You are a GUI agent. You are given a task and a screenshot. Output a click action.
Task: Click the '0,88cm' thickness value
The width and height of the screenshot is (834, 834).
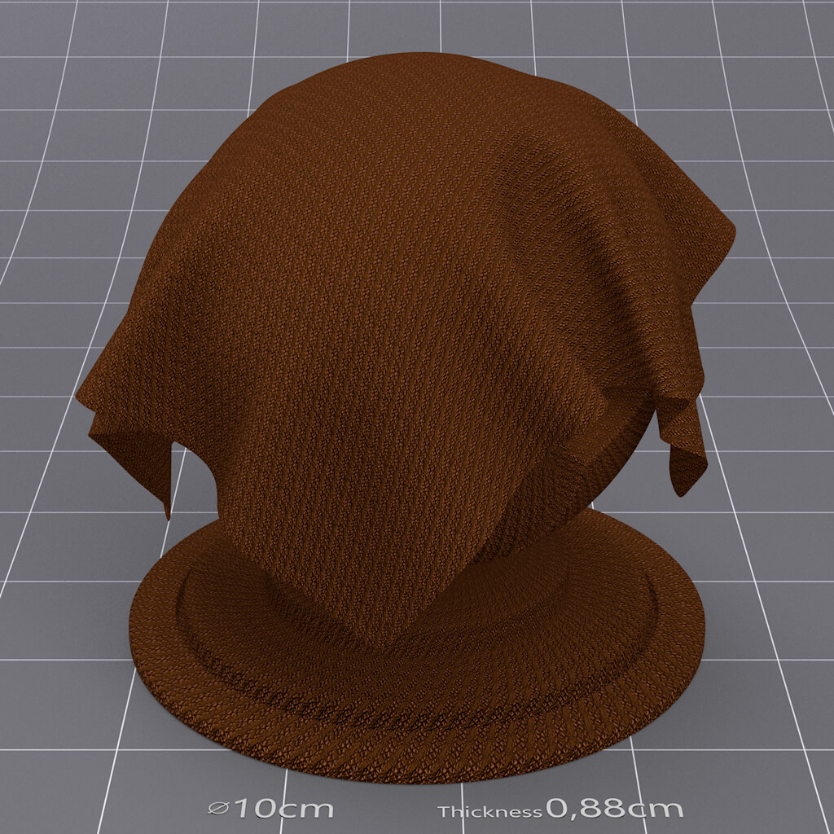click(x=614, y=808)
